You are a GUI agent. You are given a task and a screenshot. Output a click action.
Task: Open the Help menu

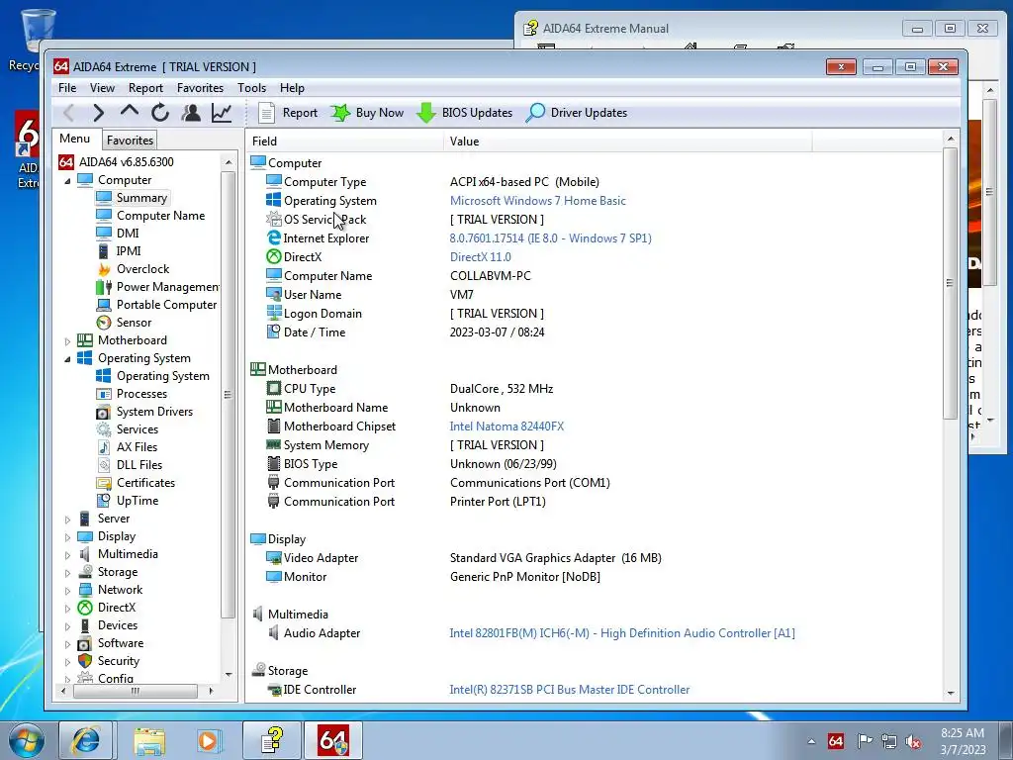click(292, 88)
